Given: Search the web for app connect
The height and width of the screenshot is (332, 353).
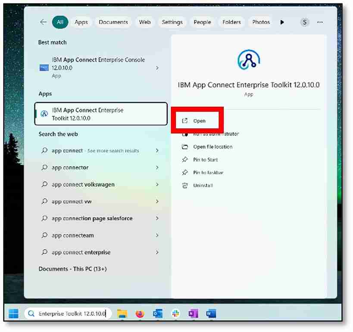Looking at the screenshot, I should point(101,150).
